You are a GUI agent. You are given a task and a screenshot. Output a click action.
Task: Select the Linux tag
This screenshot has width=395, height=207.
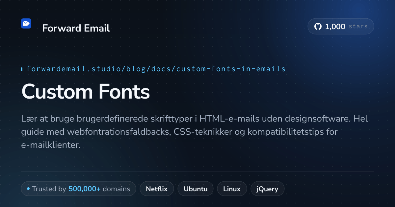pos(232,189)
